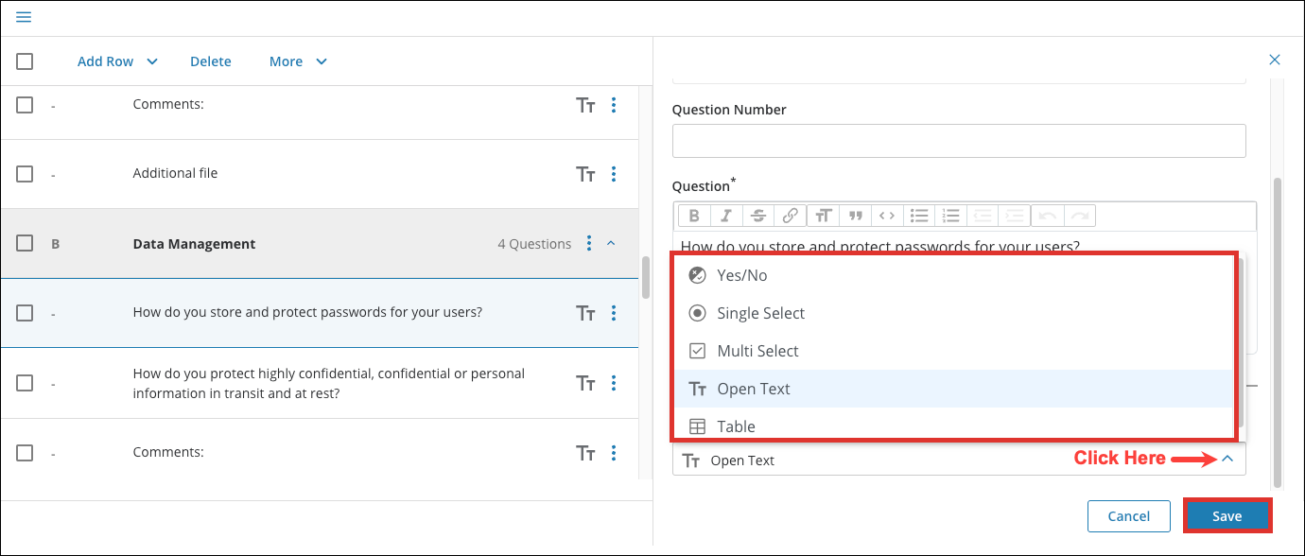
Task: Apply strikethrough to the question text
Action: pos(757,215)
